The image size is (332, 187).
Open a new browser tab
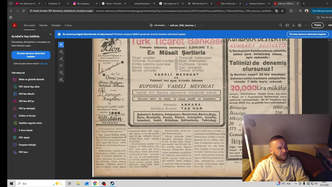pyautogui.click(x=304, y=4)
